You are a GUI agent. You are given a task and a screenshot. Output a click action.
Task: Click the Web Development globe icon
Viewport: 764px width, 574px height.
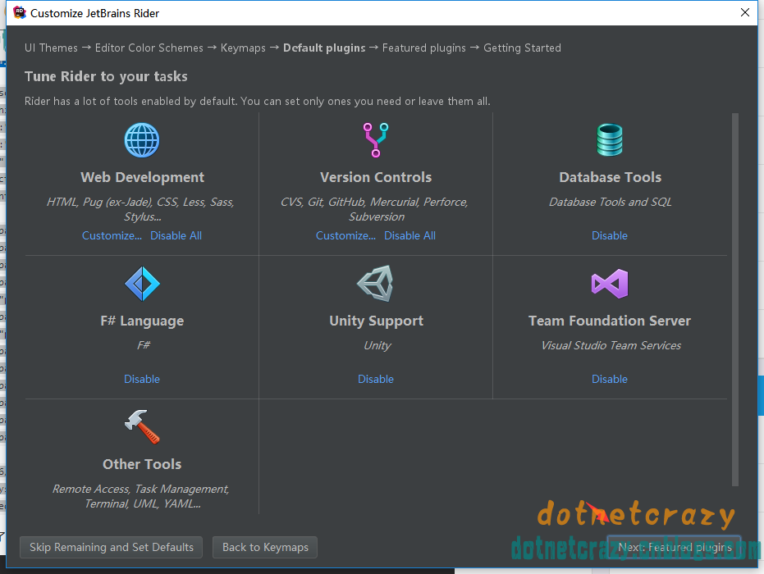(142, 140)
